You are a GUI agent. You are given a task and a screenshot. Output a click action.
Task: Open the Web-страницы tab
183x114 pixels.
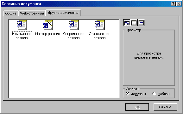pos(32,13)
